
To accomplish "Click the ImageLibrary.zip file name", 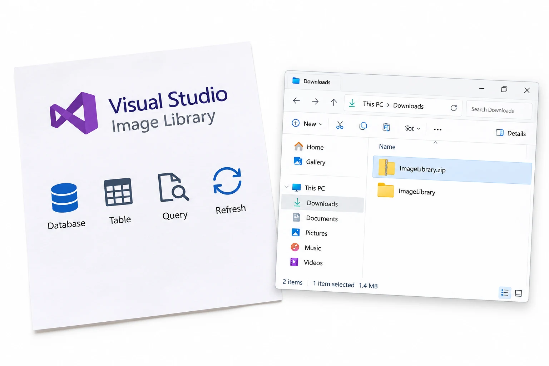I will [422, 169].
